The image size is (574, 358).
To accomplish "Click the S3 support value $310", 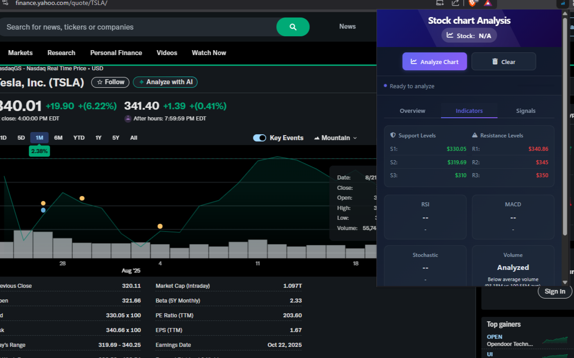I will coord(461,175).
